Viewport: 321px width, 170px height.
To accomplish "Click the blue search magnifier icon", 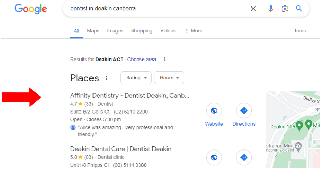I will [x=299, y=9].
